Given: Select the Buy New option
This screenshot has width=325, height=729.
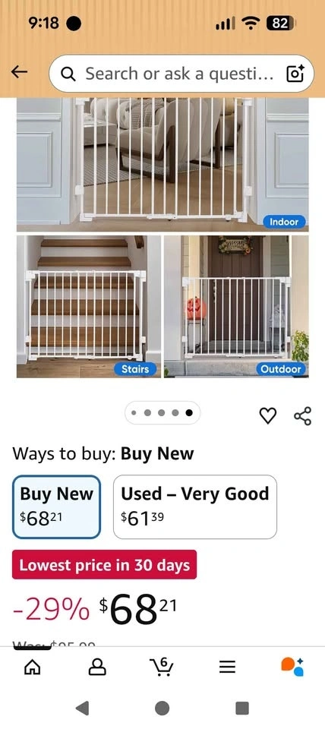Looking at the screenshot, I should coord(56,507).
